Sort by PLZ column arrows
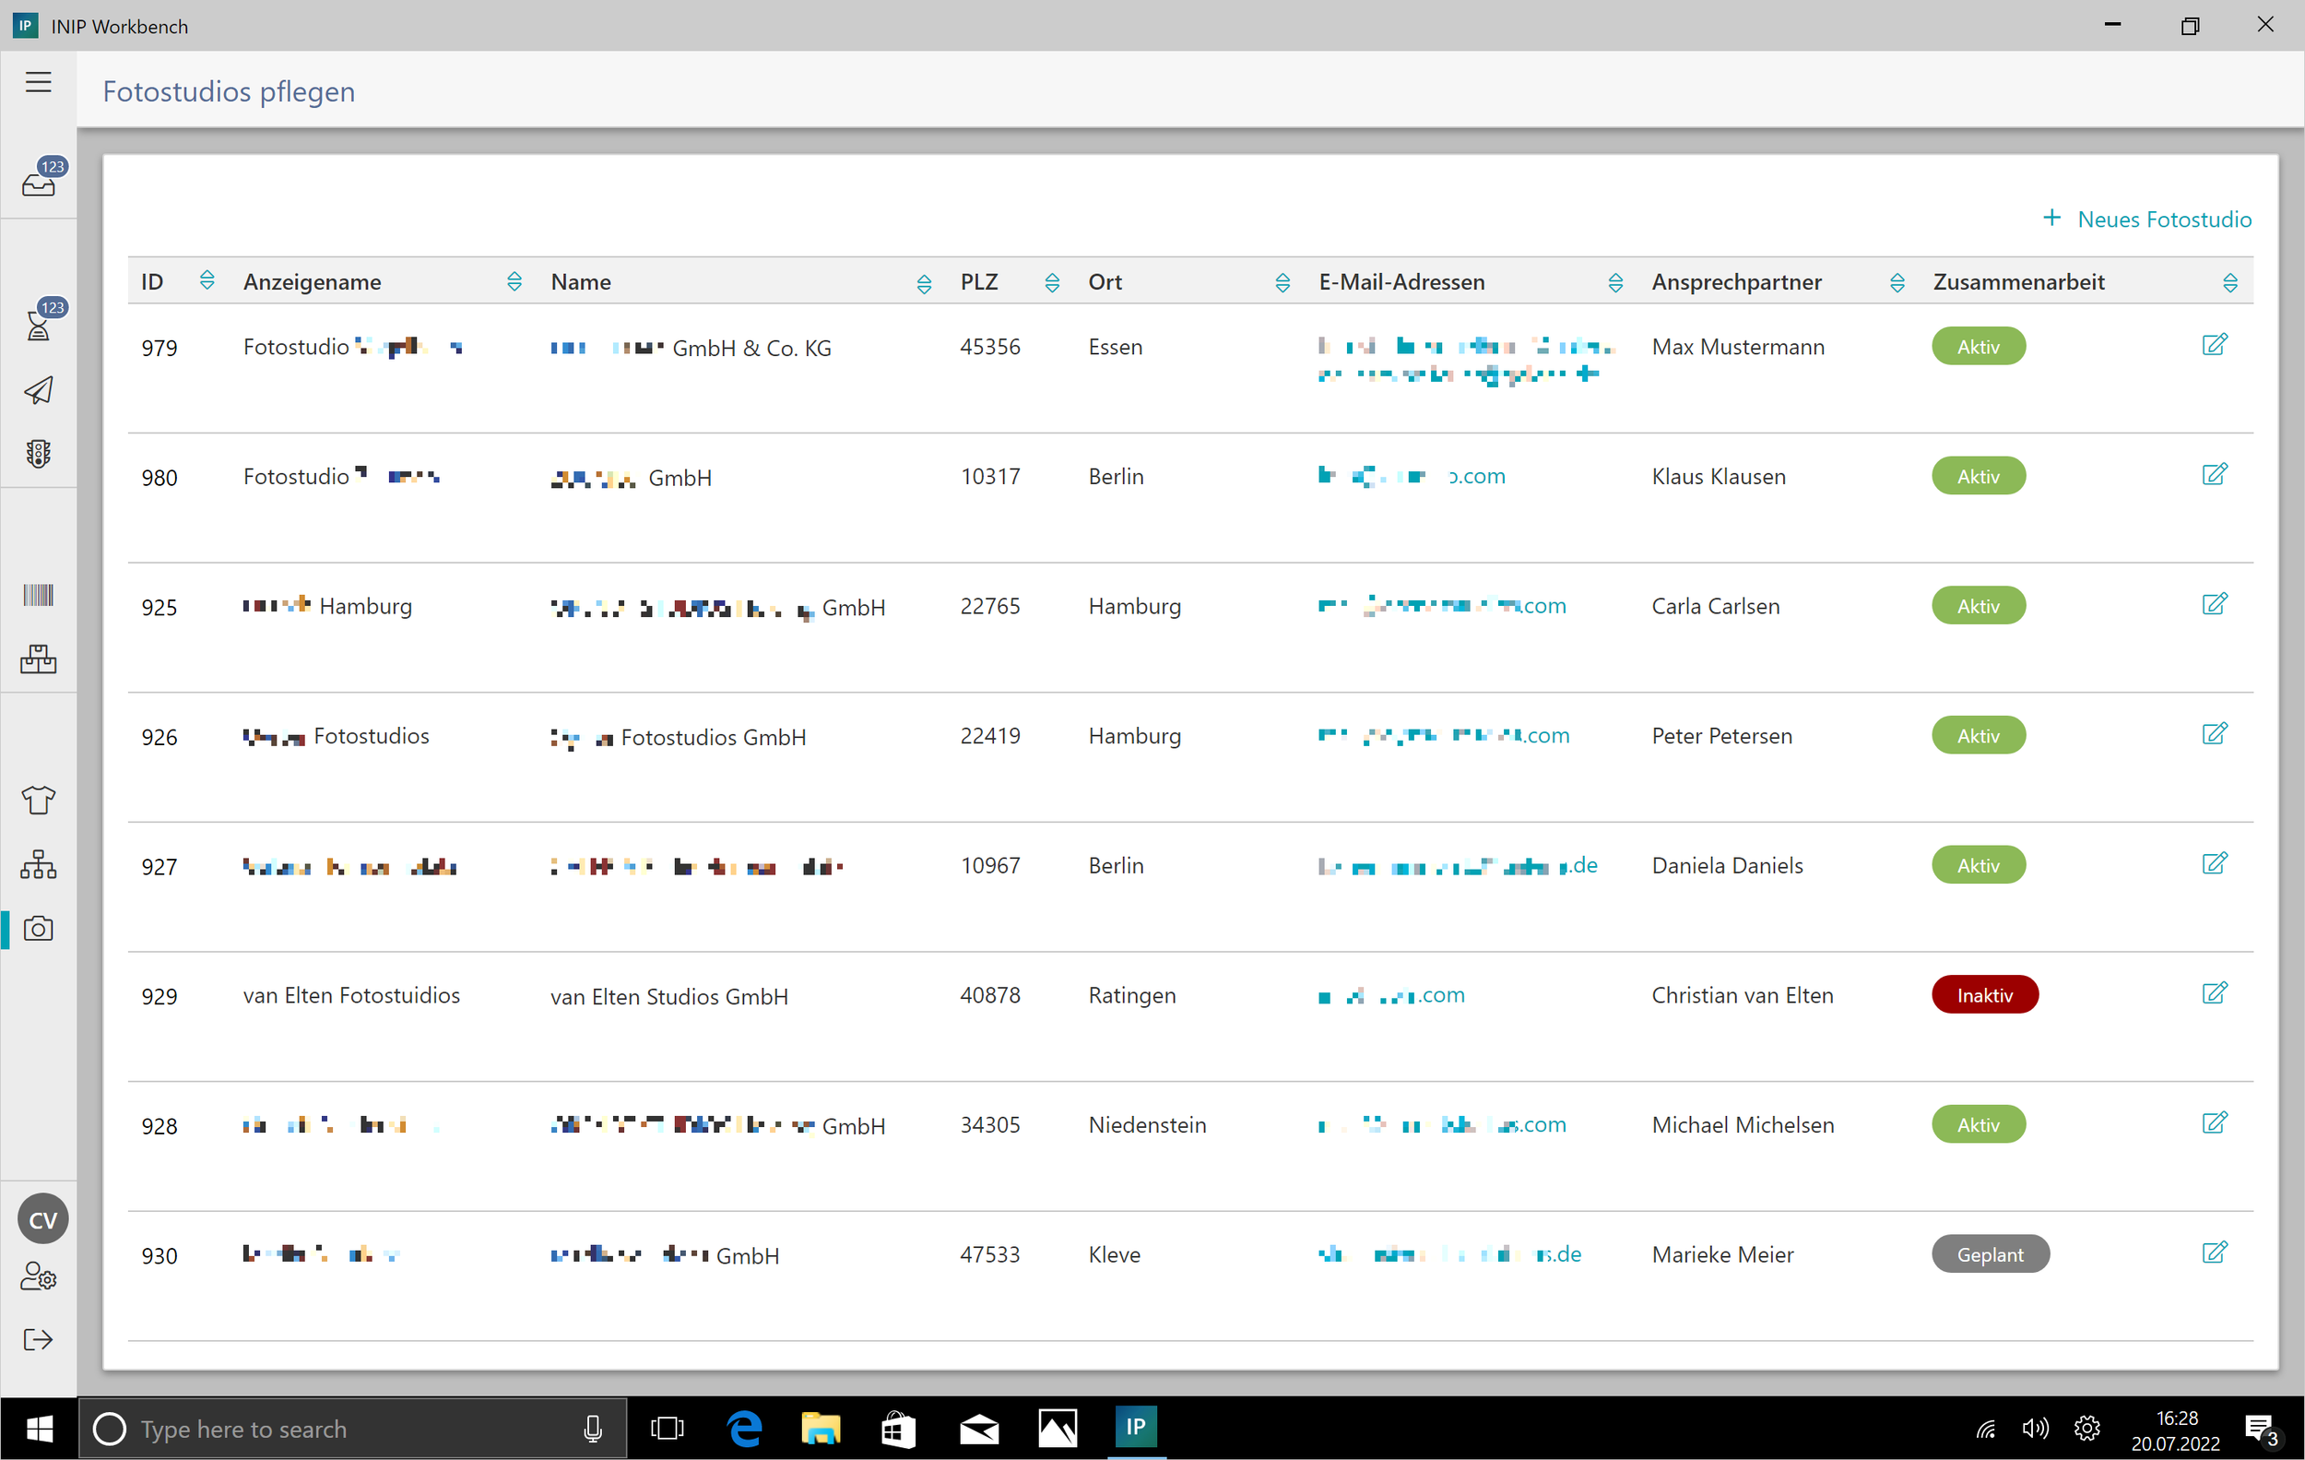The image size is (2305, 1460). pyautogui.click(x=1052, y=282)
